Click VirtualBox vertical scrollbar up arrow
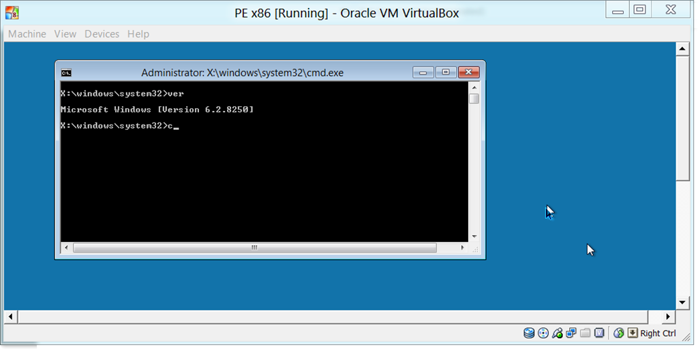The width and height of the screenshot is (698, 349). coord(682,48)
